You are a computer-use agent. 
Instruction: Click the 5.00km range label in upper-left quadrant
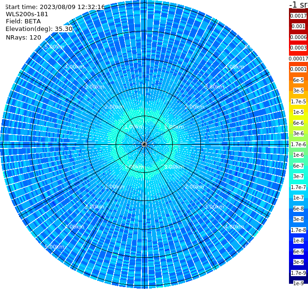(54, 47)
